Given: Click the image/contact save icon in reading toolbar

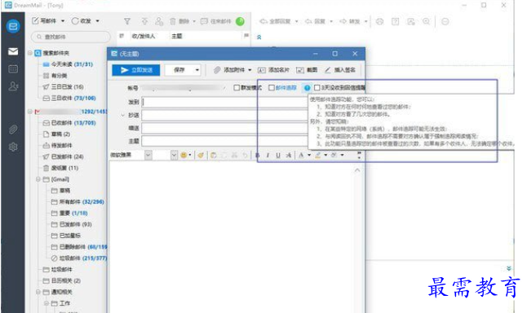Looking at the screenshot, I should (410, 21).
